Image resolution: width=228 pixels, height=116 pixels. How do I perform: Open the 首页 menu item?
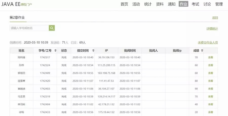point(124,4)
